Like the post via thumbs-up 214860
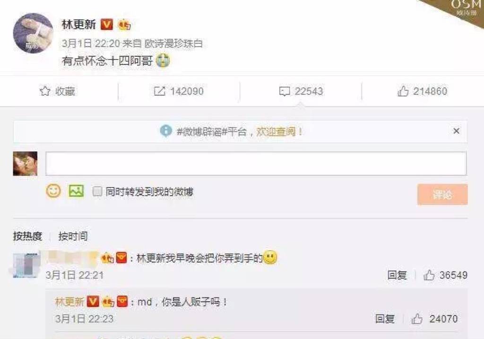This screenshot has height=339, width=484. tap(403, 91)
